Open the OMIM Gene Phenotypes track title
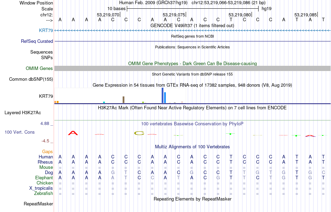Image resolution: width=331 pixels, height=212 pixels. tap(192, 63)
